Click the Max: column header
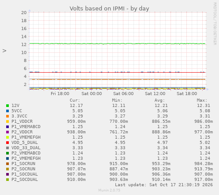Screen dimensions: 219x195 click(x=202, y=100)
